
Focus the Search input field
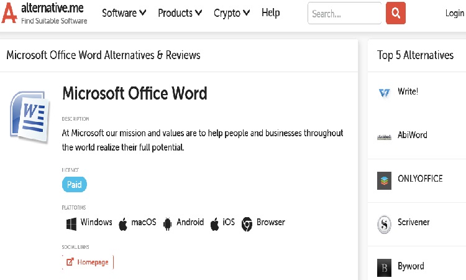coord(344,13)
